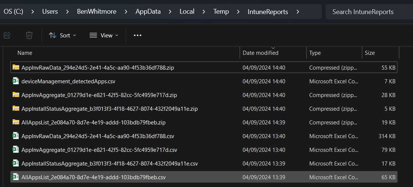Expand chevron after Temp breadcrumb
Screen dimensions: 413x187
coord(239,11)
